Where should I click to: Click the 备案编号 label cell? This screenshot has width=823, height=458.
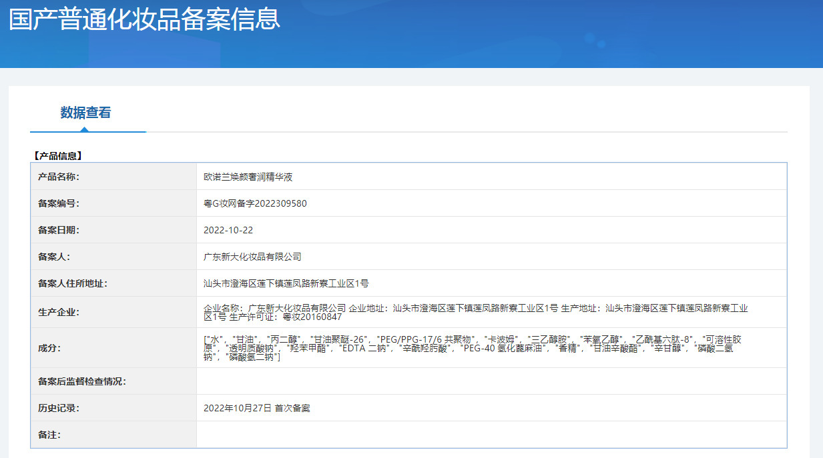(x=113, y=203)
